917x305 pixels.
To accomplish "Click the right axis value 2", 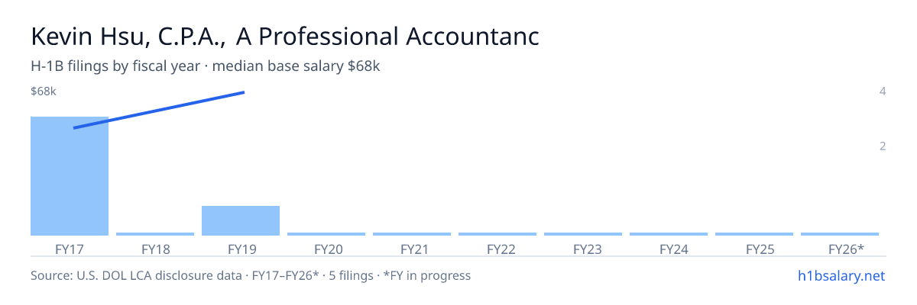I will point(883,146).
